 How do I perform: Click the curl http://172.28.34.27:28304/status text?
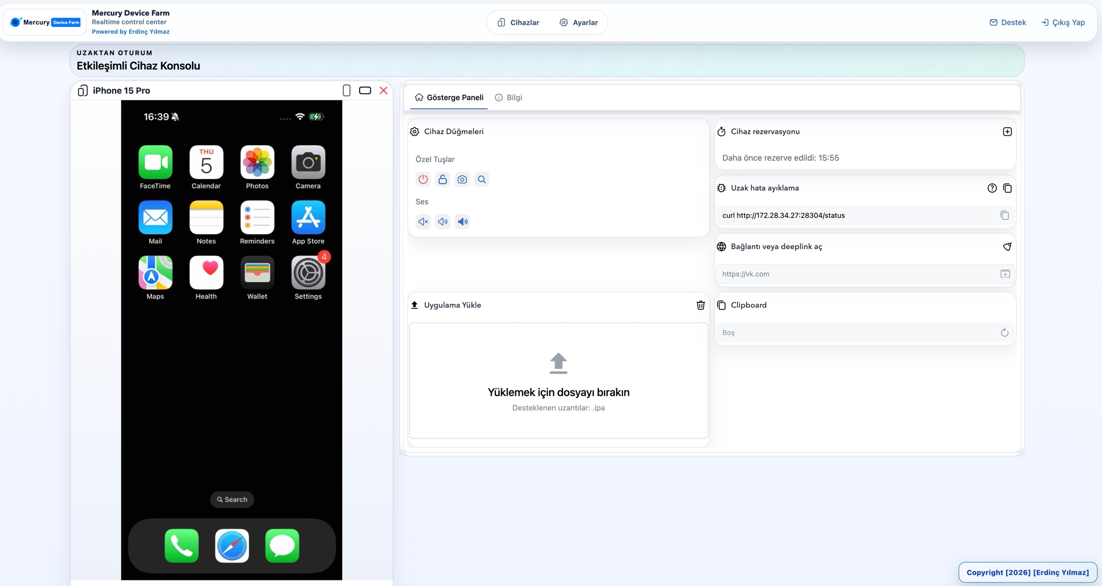(783, 215)
